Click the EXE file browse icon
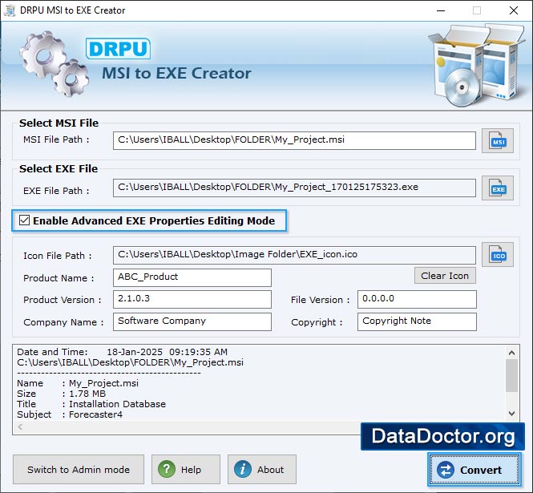Image resolution: width=533 pixels, height=493 pixels. point(497,189)
